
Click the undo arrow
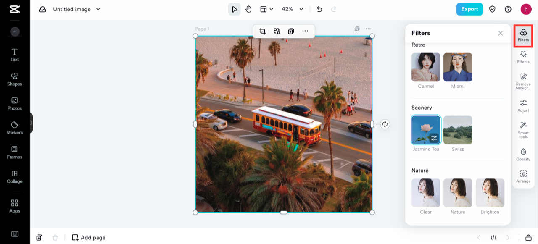(x=319, y=9)
